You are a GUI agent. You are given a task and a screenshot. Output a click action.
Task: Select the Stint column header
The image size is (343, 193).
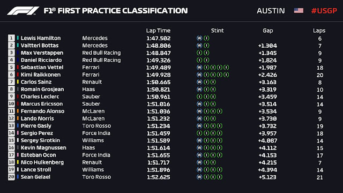[217, 31]
